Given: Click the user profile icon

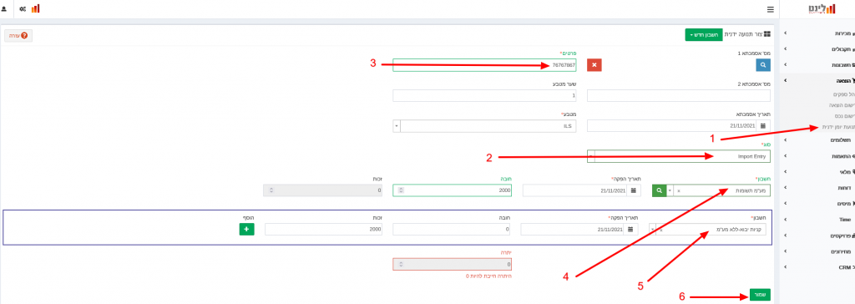Looking at the screenshot, I should [4, 8].
